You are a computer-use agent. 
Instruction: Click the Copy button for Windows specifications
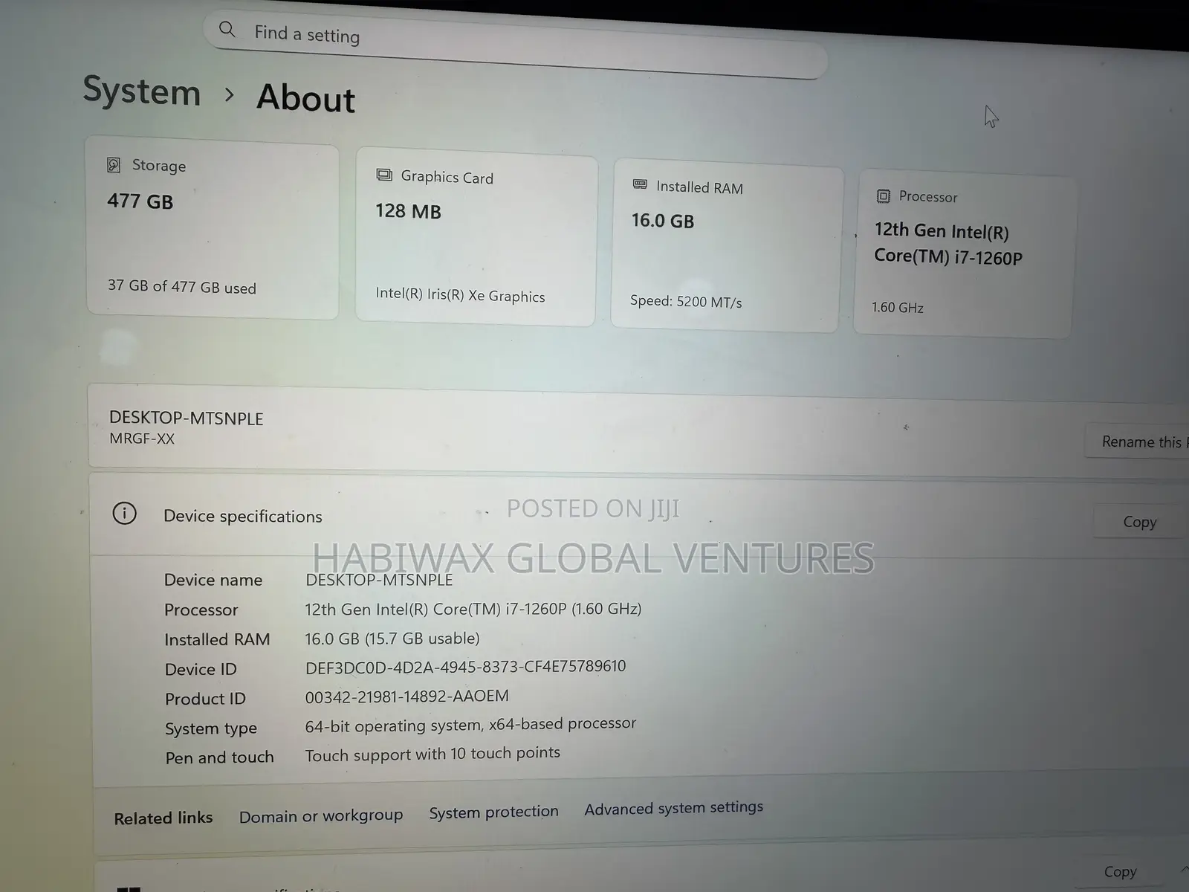(1120, 871)
